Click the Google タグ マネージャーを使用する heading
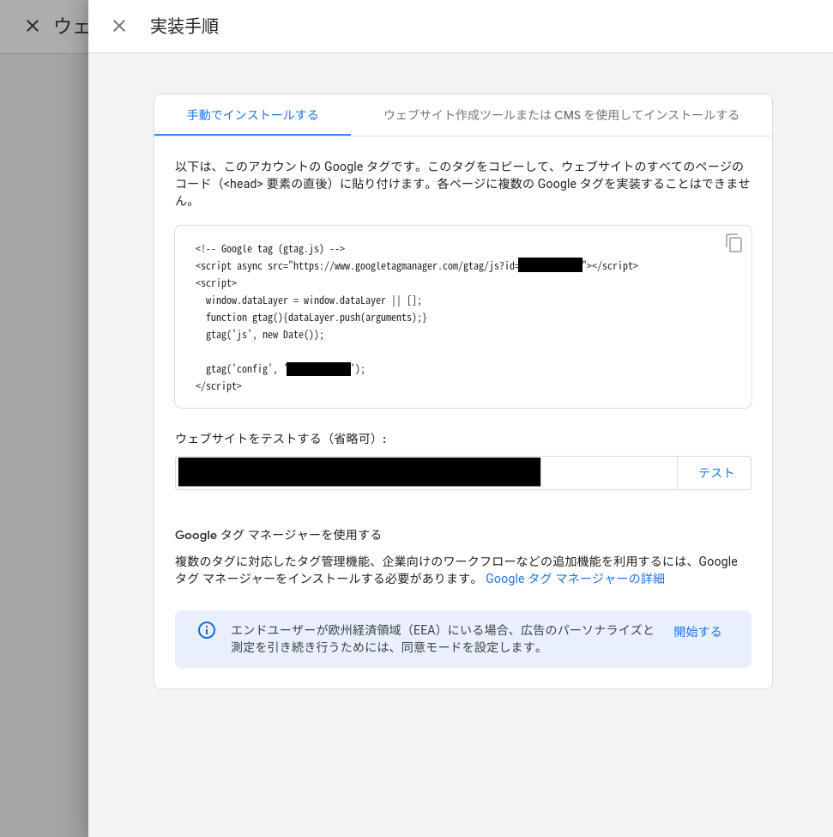This screenshot has width=833, height=837. coord(278,535)
